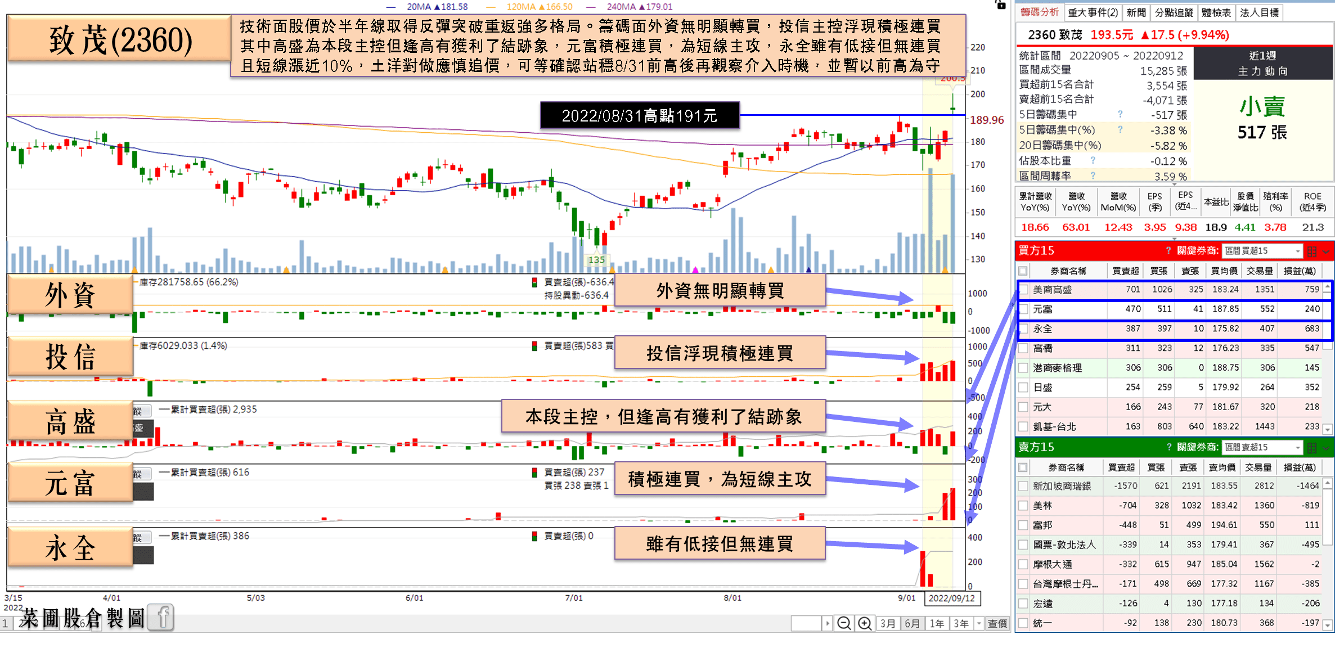This screenshot has height=648, width=1335.
Task: Select the 國票-敦北法人 broker name
Action: [x=1064, y=544]
